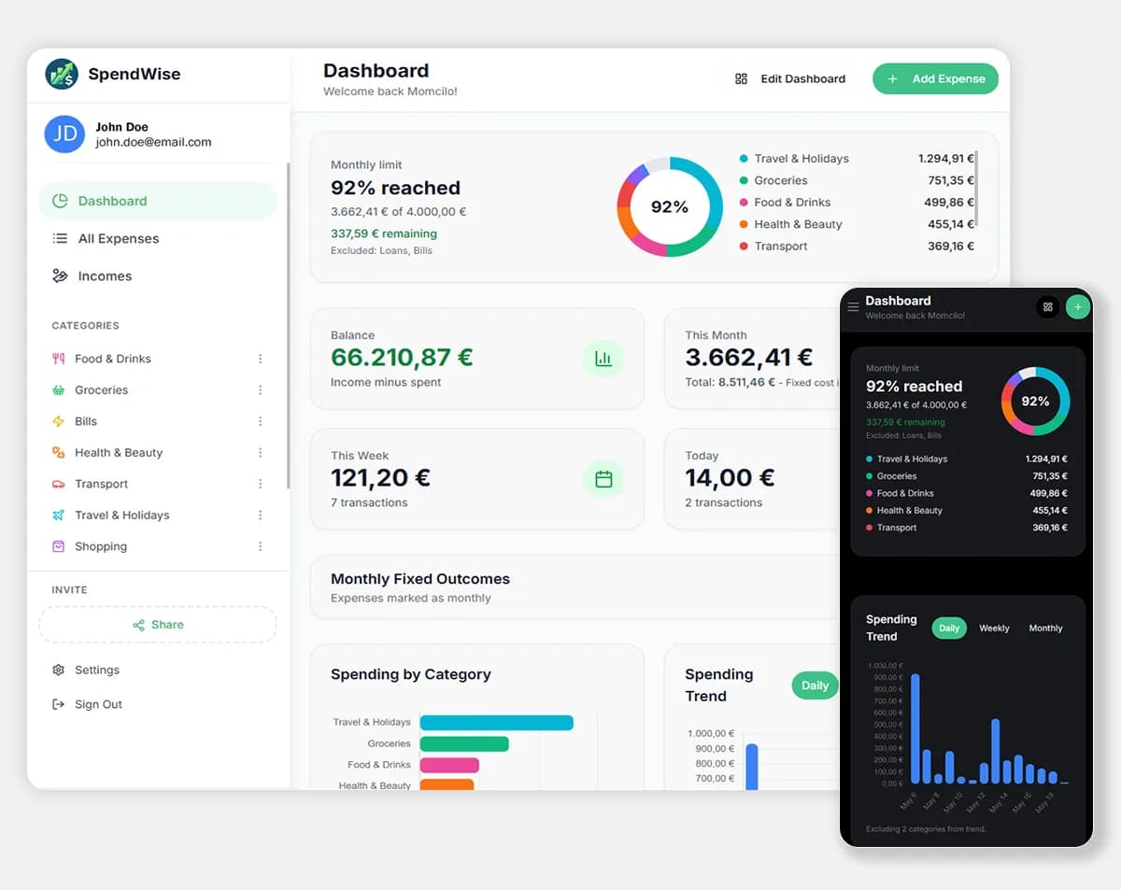Open the John Doe avatar
This screenshot has width=1121, height=890.
(x=65, y=134)
